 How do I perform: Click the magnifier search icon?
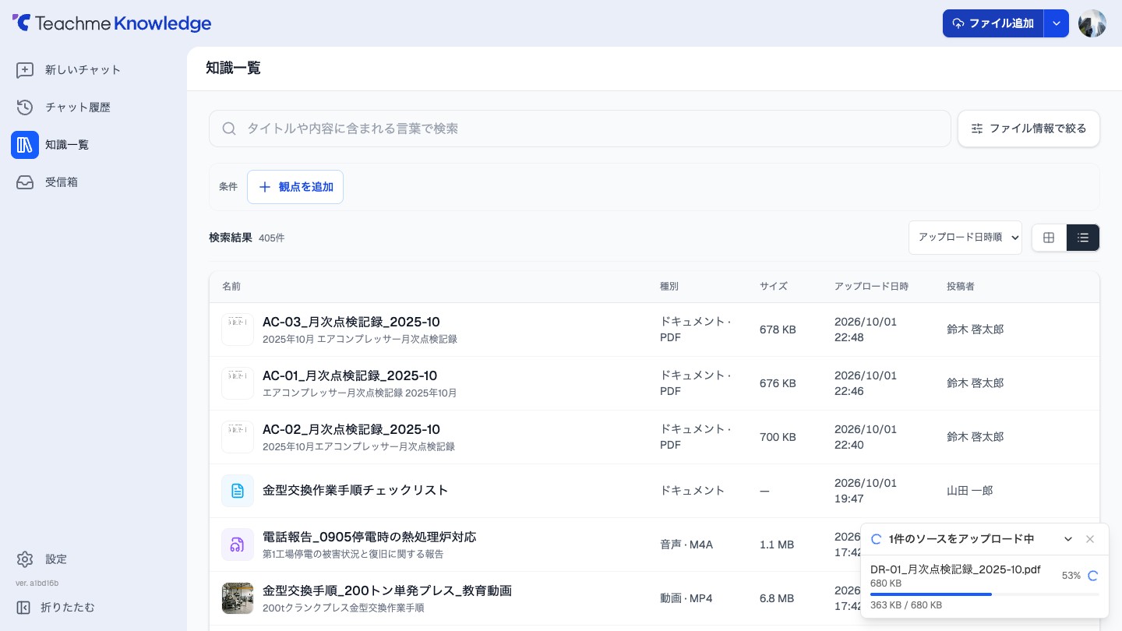229,129
